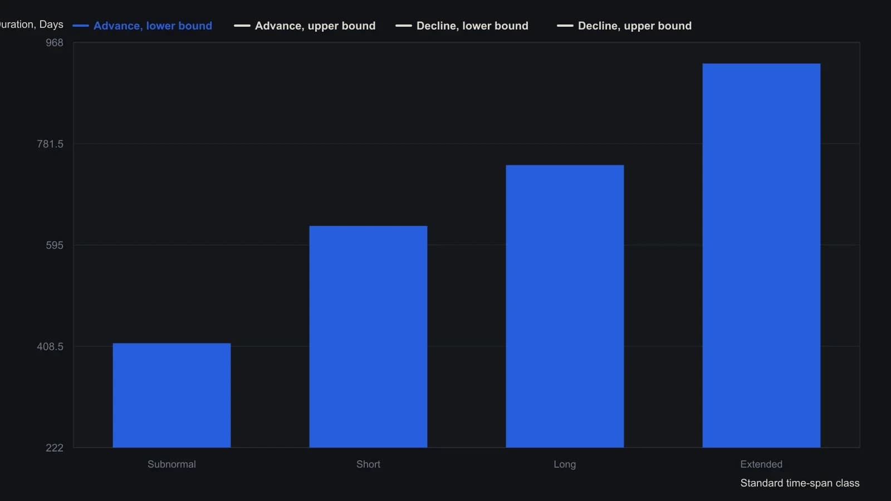Click the Short bar
This screenshot has height=501, width=891.
click(x=368, y=337)
